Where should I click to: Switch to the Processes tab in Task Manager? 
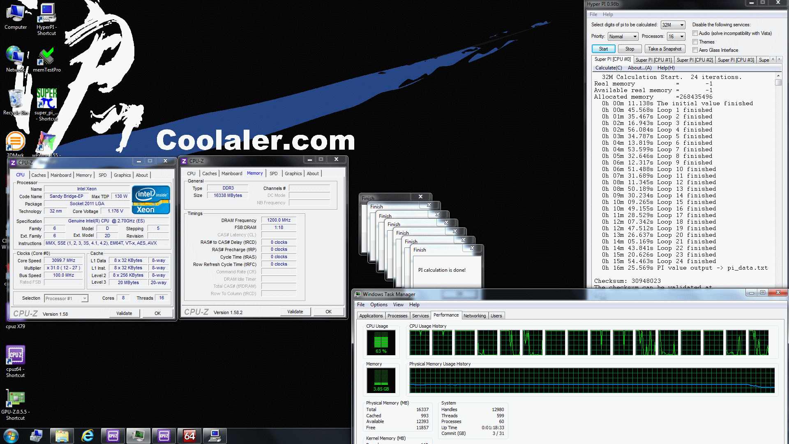click(397, 316)
